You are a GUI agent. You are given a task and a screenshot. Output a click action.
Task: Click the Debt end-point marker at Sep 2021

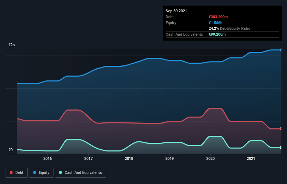pyautogui.click(x=281, y=129)
